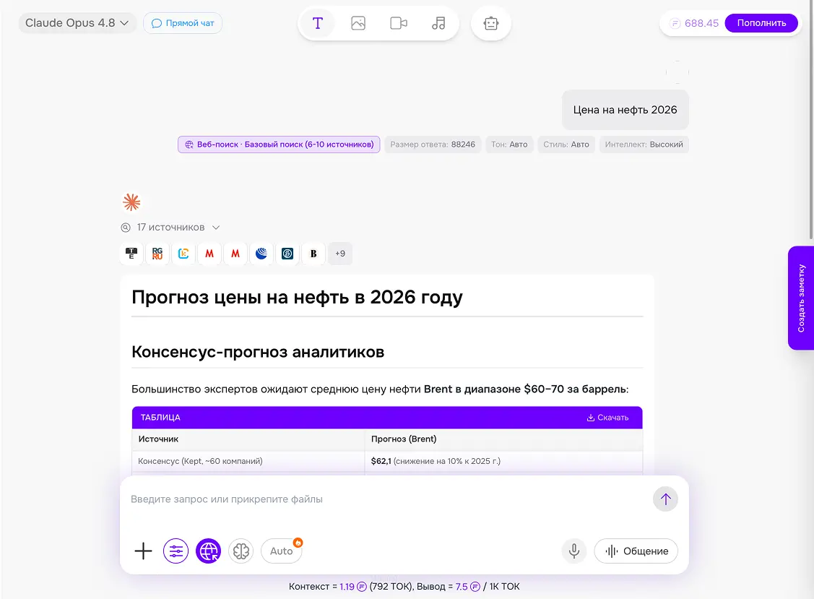814x599 pixels.
Task: Click the 688.45 balance value
Action: click(701, 23)
